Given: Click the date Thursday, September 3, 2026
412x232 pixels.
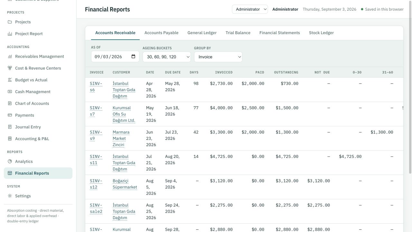Looking at the screenshot, I should tap(330, 9).
